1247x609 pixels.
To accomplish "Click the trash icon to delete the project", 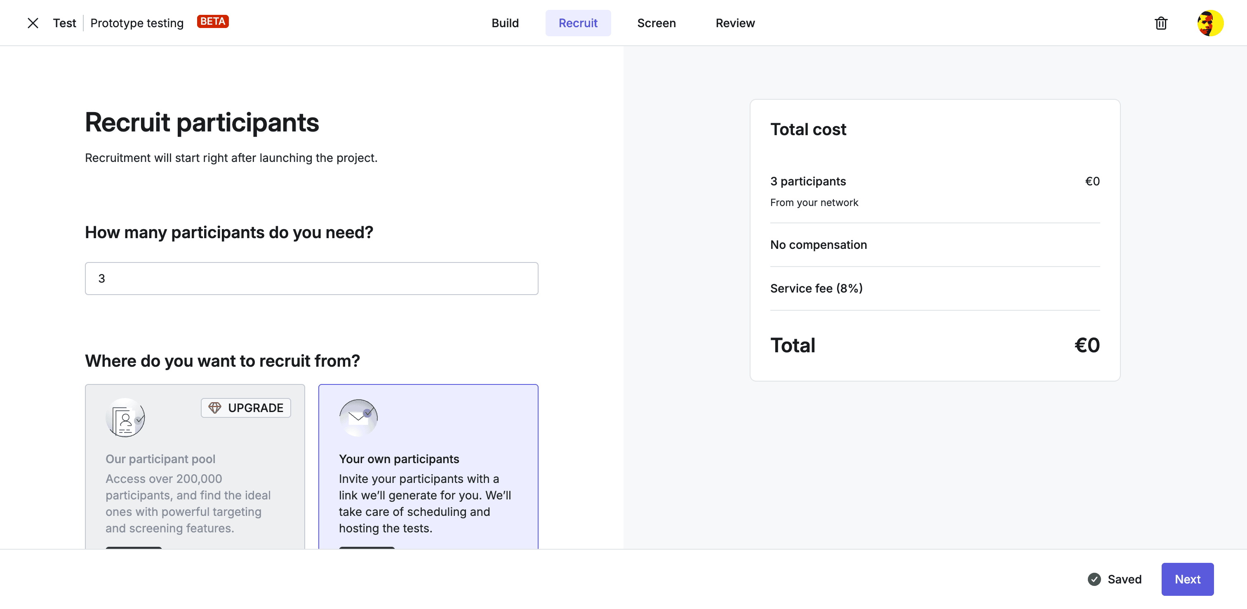I will (x=1161, y=23).
